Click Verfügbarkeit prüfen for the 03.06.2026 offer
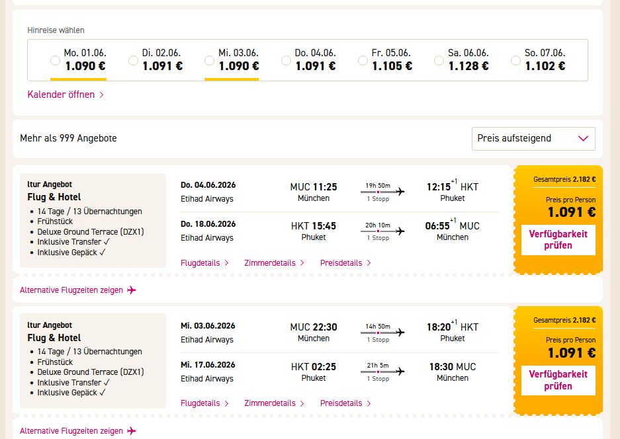The image size is (620, 439). (558, 380)
